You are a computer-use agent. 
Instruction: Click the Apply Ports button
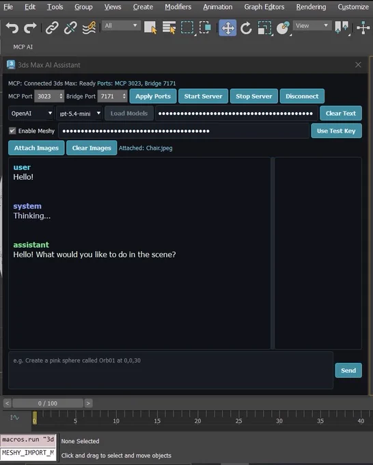153,96
